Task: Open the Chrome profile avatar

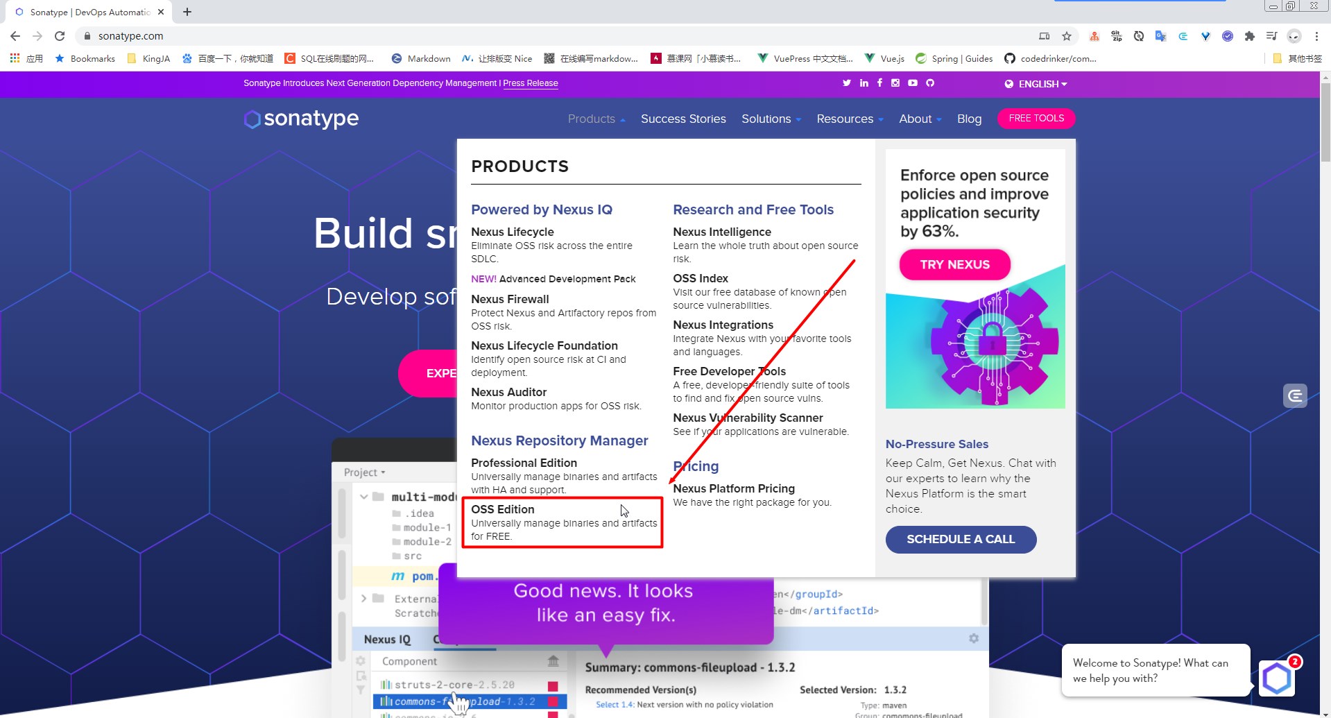Action: click(1294, 36)
